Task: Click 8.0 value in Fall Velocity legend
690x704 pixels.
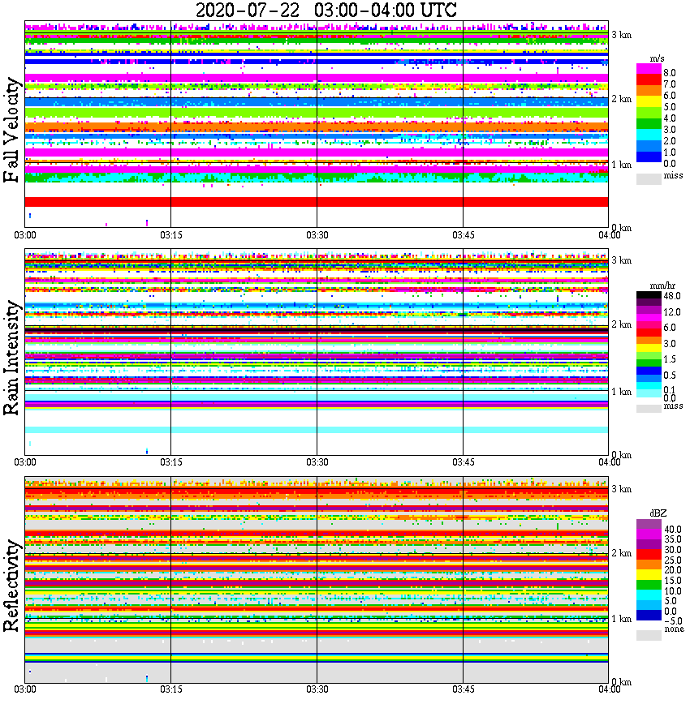Action: coord(670,73)
